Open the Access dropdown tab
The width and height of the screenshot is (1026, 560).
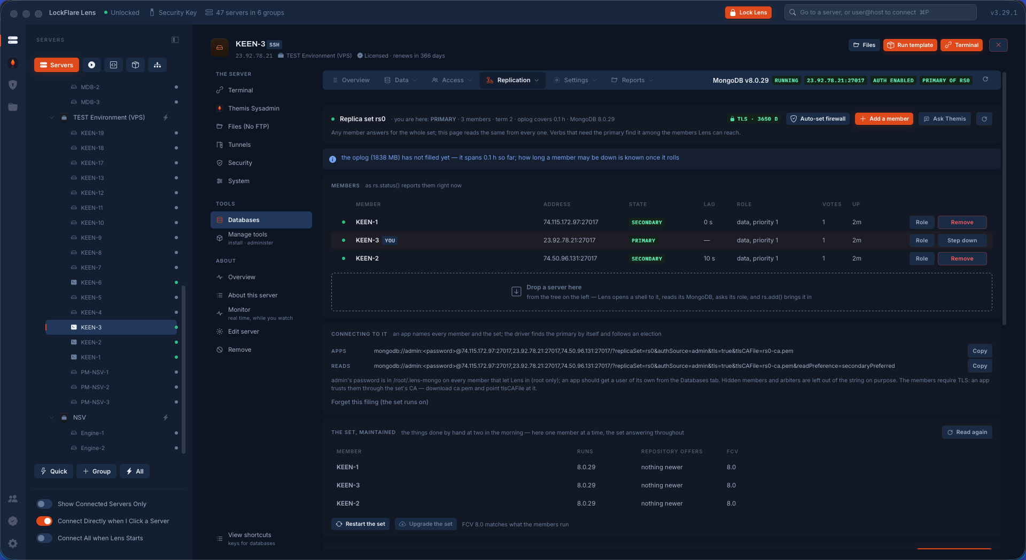tap(452, 80)
